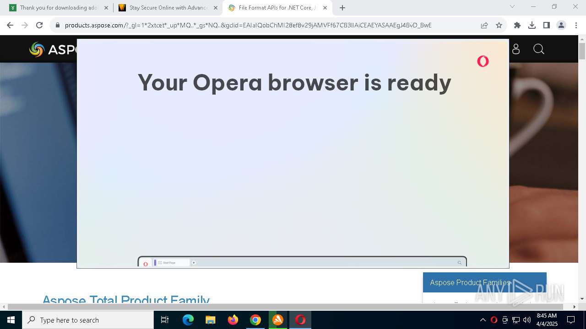The image size is (586, 329).
Task: Open Chrome extensions puzzle icon
Action: click(517, 25)
